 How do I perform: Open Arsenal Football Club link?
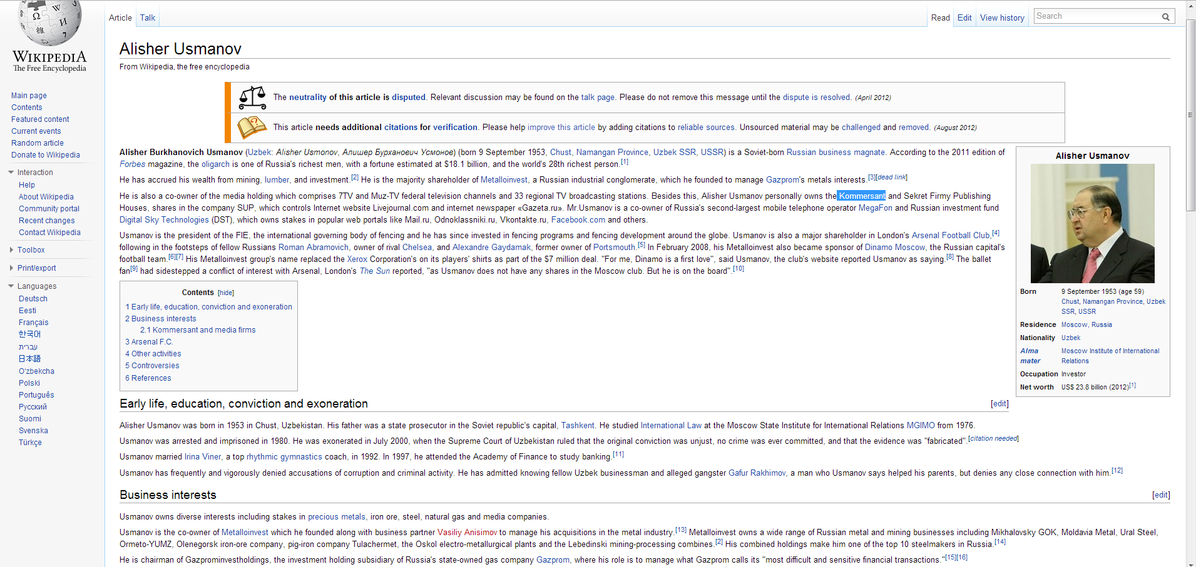951,236
